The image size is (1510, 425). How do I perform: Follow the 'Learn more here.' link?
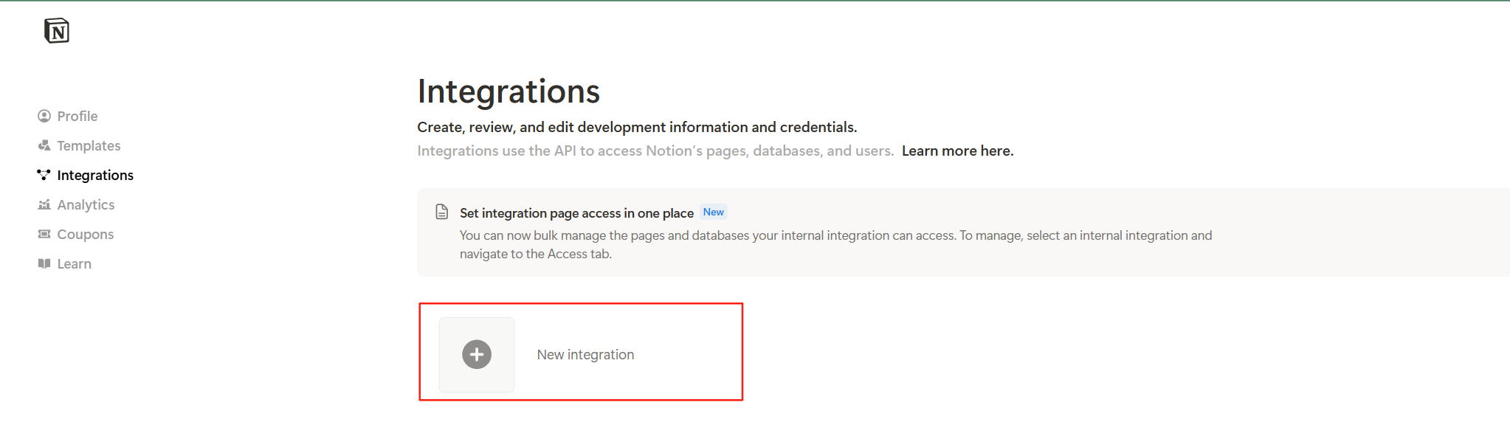pyautogui.click(x=958, y=151)
